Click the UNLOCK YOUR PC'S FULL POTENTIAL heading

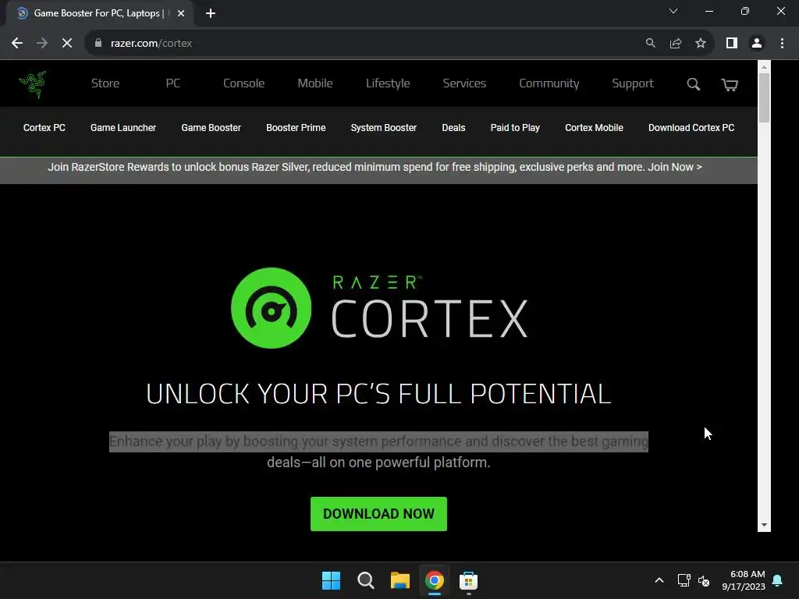click(x=378, y=394)
